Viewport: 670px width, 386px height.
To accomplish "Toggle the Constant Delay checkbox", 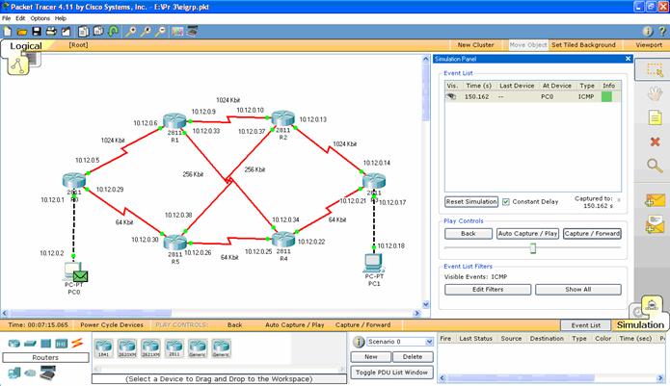I will pyautogui.click(x=506, y=201).
